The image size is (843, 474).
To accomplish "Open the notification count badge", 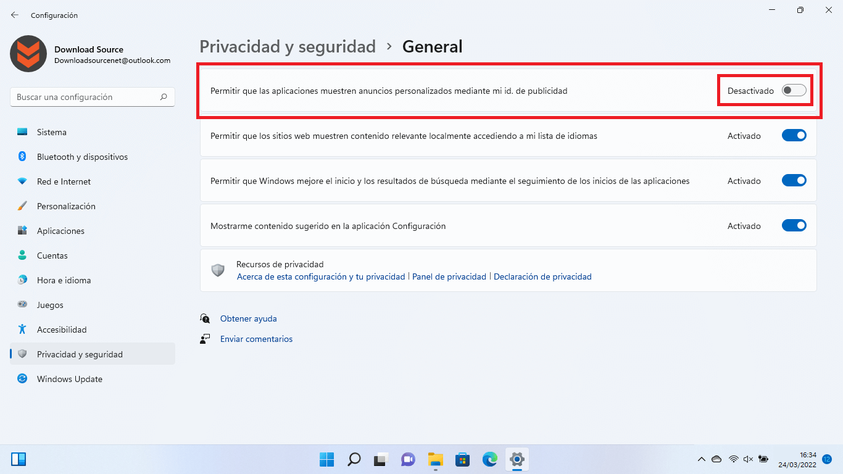I will (x=827, y=459).
